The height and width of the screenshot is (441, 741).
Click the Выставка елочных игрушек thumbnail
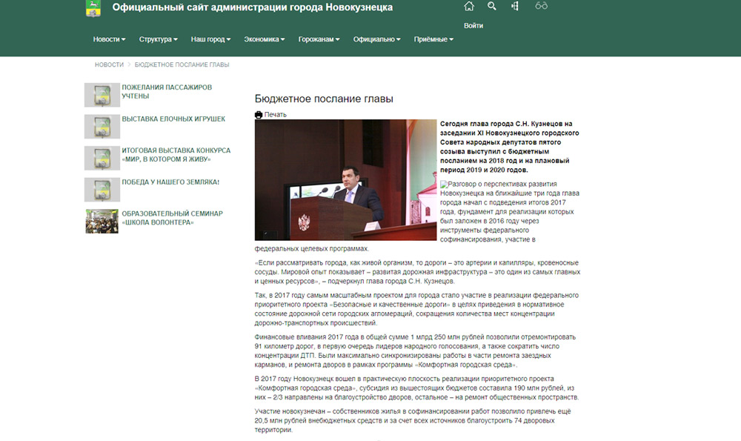click(x=102, y=127)
